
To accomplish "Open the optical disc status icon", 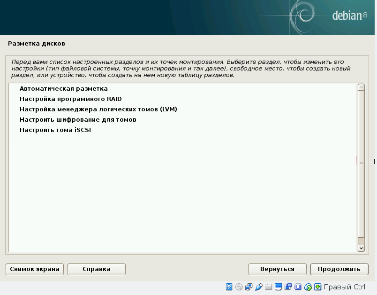I will pos(239,287).
